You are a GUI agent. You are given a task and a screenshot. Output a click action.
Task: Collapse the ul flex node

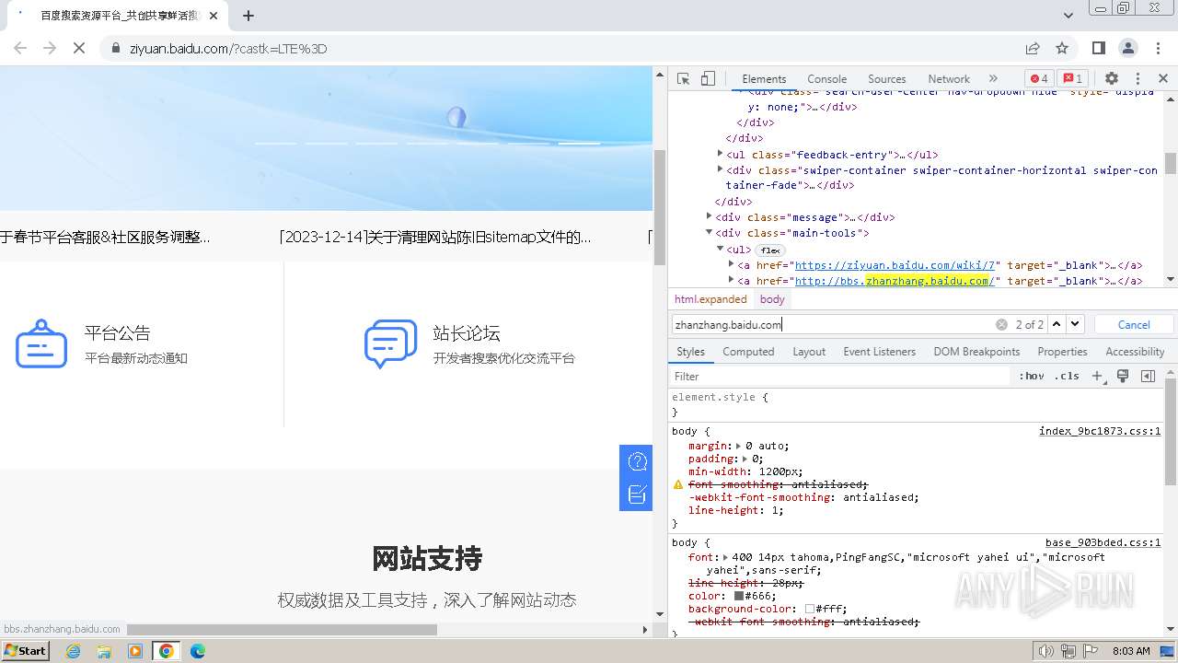(x=720, y=249)
